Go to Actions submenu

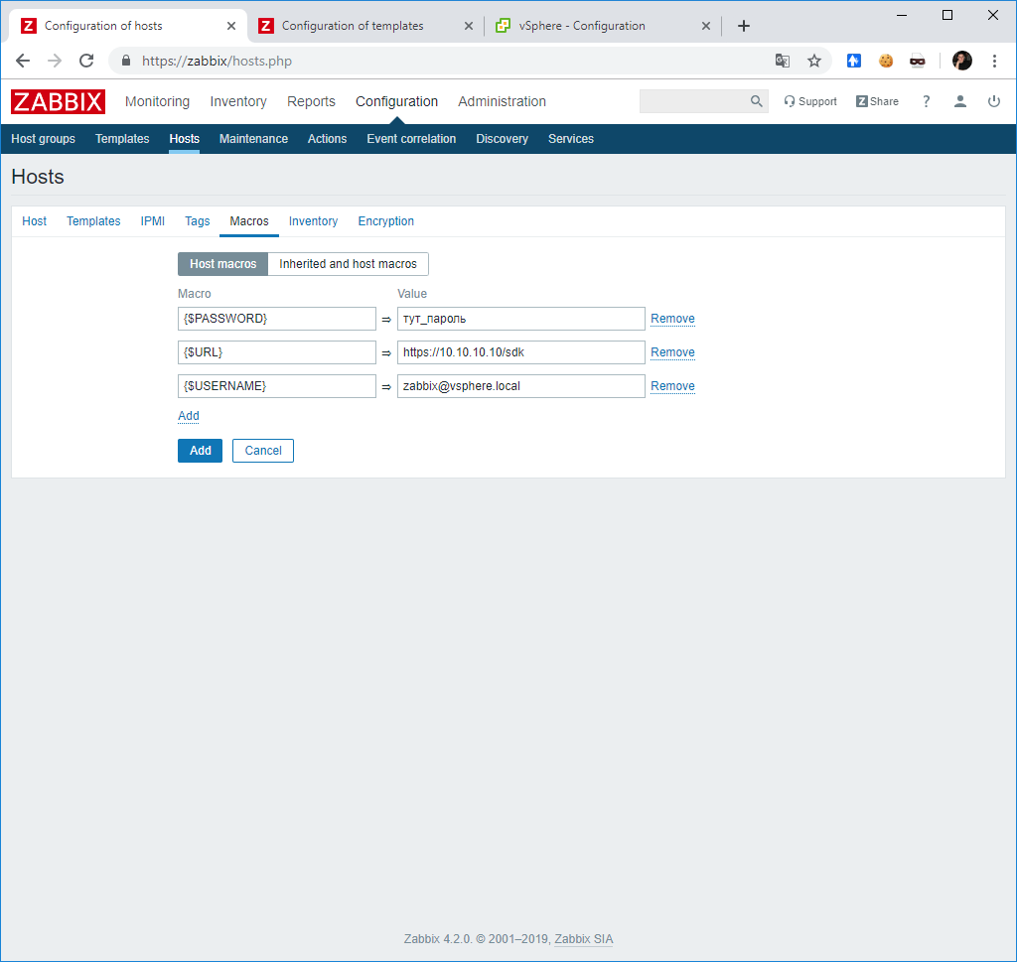(327, 139)
